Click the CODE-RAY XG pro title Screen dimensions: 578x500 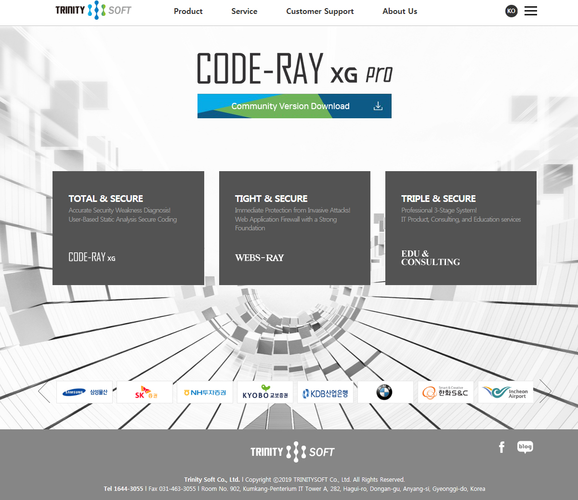coord(295,68)
